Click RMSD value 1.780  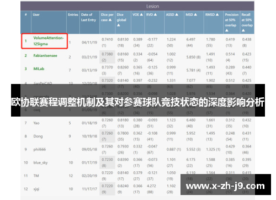point(210,39)
